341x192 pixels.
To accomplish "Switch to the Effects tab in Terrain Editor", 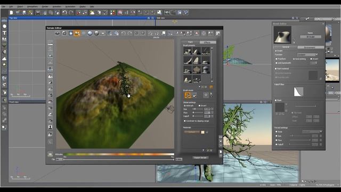I will 207,42.
